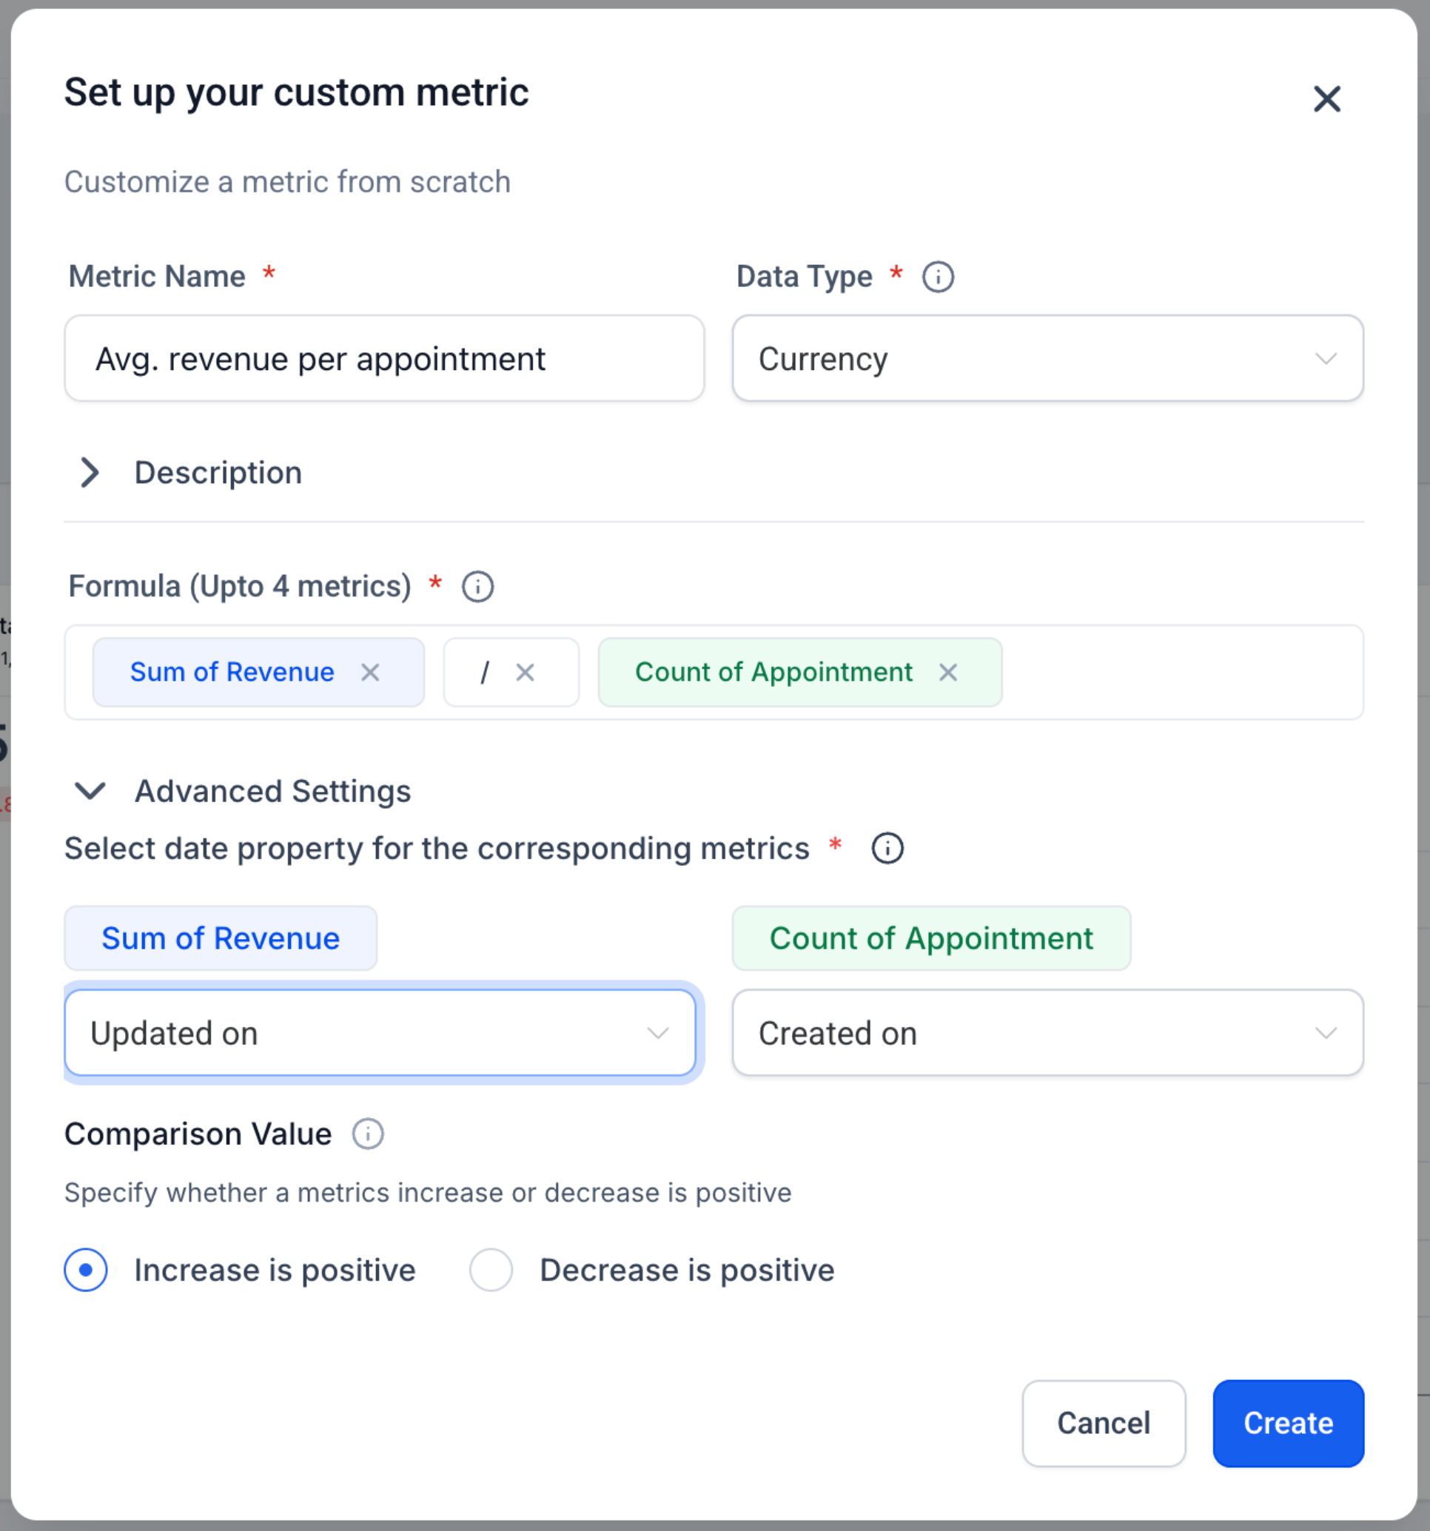
Task: Click the date property info icon
Action: point(887,849)
